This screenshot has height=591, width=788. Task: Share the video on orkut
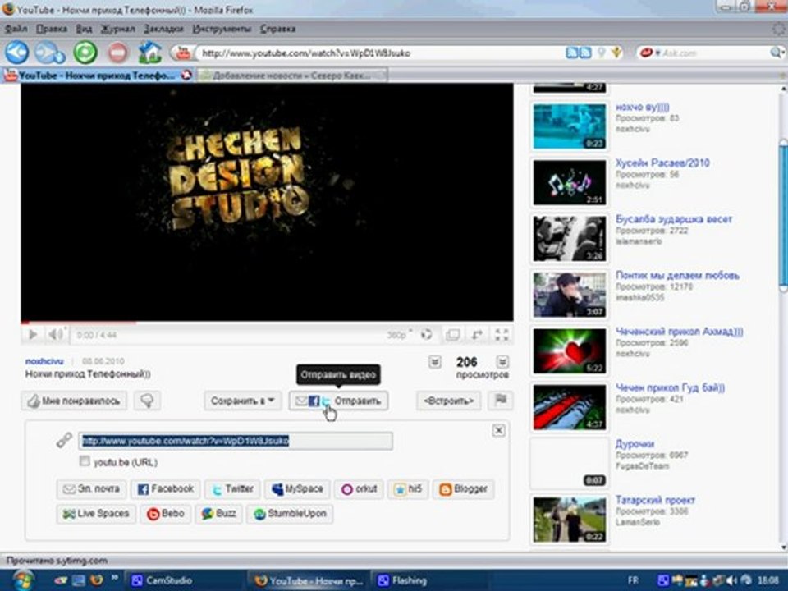point(359,488)
